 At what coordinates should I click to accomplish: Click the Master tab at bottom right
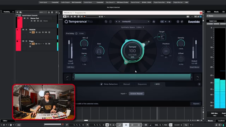[x=210, y=121]
